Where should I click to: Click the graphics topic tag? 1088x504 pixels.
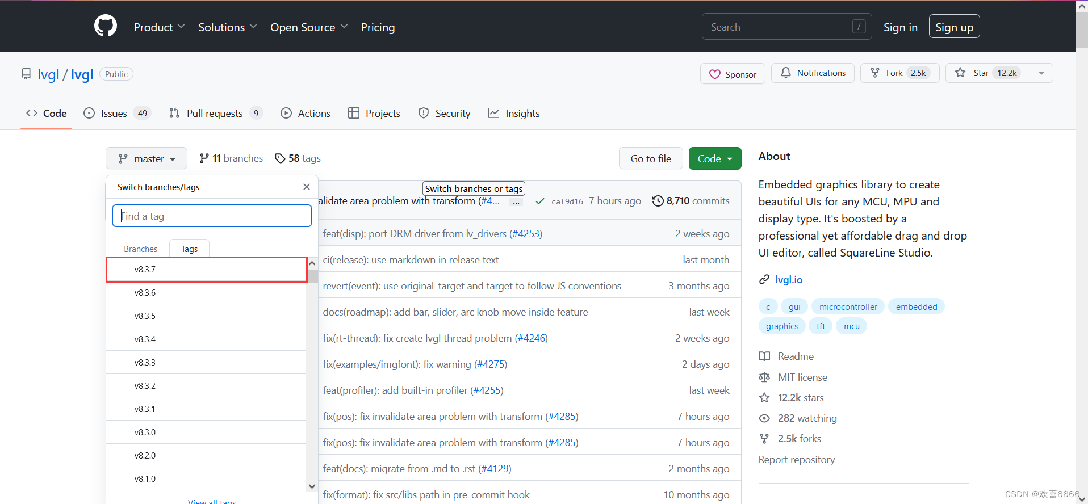(x=782, y=326)
